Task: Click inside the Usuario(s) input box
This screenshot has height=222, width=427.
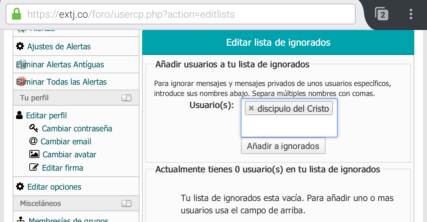Action: coord(289,126)
